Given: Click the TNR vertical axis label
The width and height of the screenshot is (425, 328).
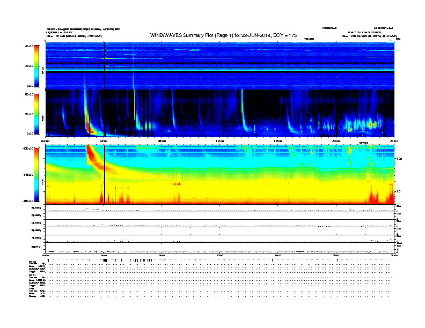Looking at the screenshot, I should pyautogui.click(x=42, y=183).
